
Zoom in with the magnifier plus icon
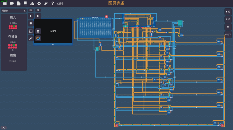click(31, 10)
